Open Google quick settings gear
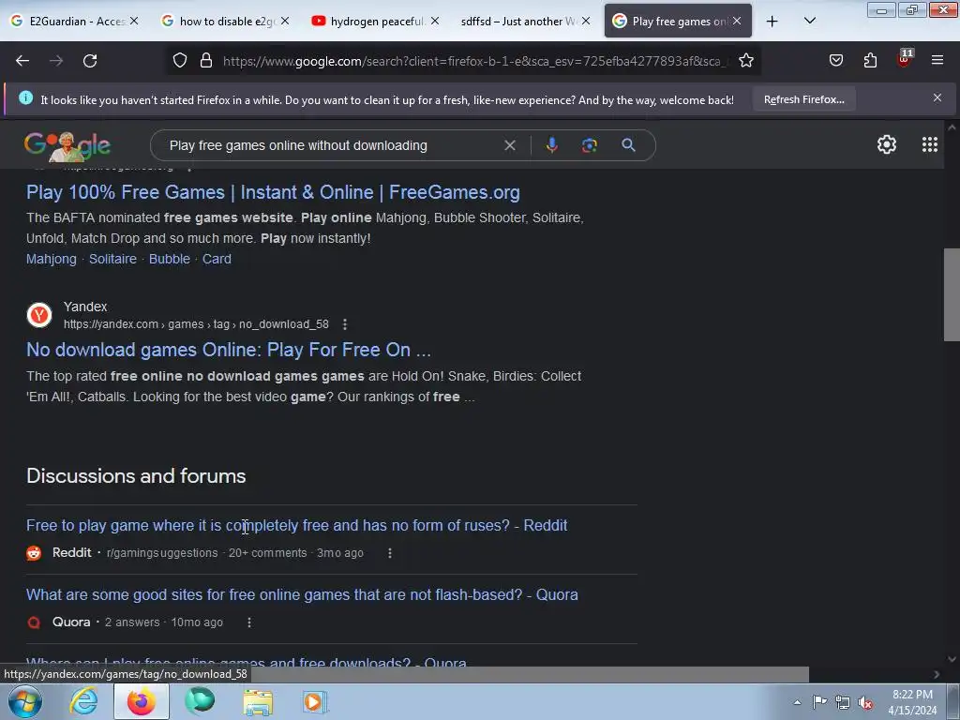This screenshot has width=960, height=720. [x=887, y=144]
